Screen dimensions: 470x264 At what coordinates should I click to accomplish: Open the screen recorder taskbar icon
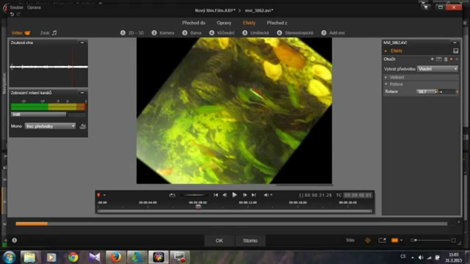tap(180, 257)
